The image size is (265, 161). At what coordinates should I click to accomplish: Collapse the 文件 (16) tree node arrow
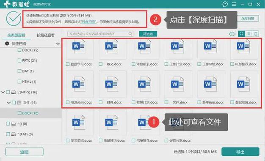click(x=9, y=103)
